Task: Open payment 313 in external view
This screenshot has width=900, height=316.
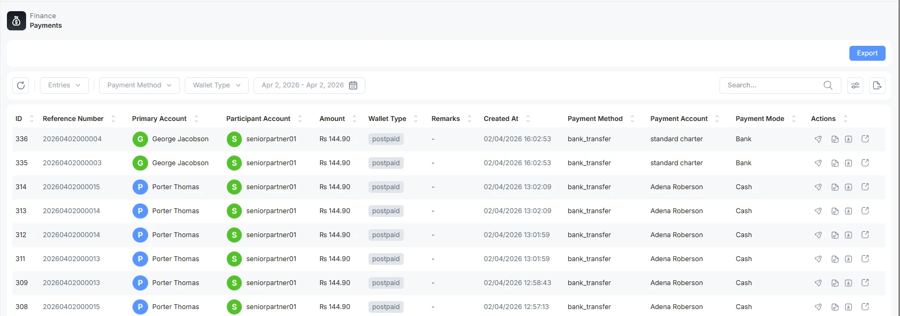Action: (865, 211)
